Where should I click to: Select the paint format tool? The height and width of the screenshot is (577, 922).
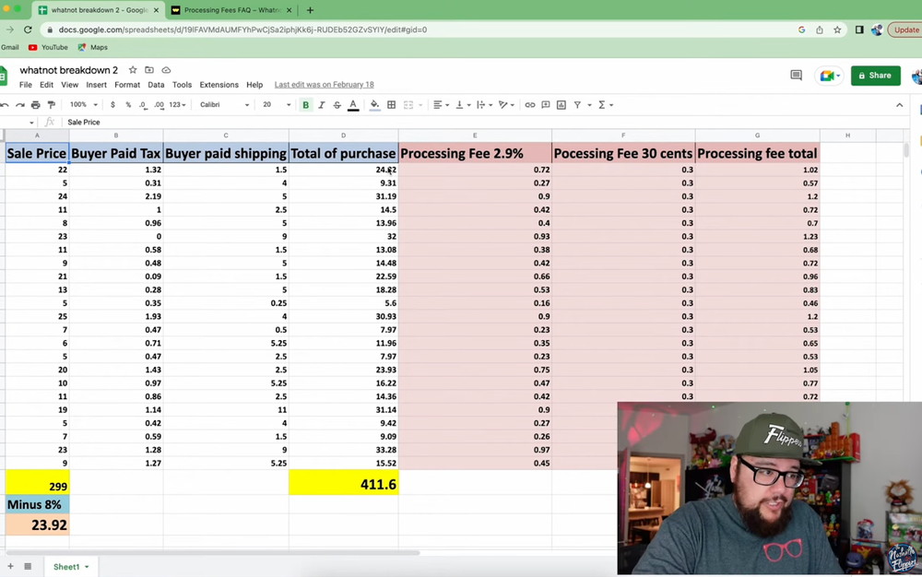(x=51, y=105)
